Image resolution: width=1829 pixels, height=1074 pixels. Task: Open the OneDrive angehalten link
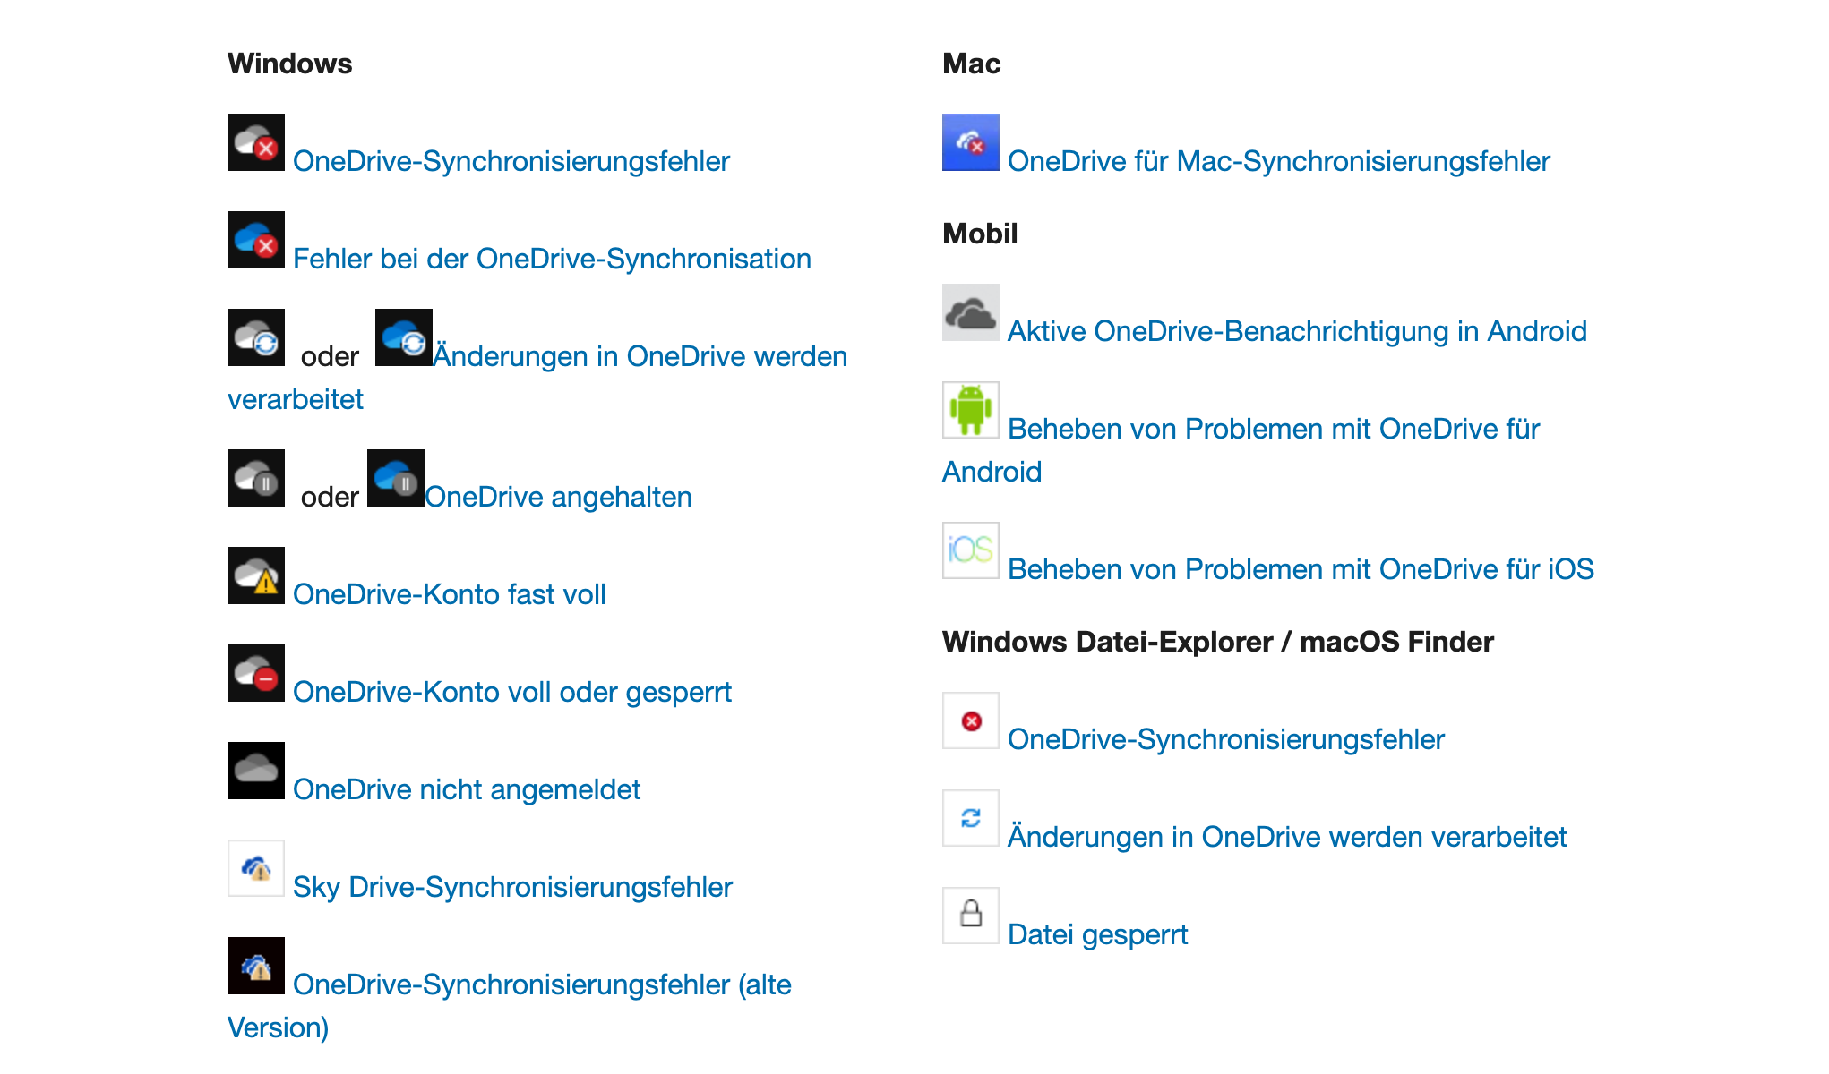tap(558, 497)
